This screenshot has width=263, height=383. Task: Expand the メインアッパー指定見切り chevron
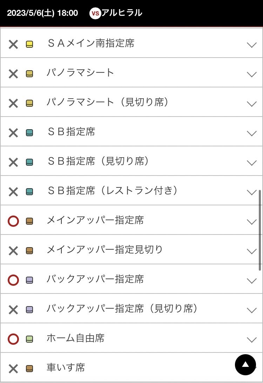point(251,251)
